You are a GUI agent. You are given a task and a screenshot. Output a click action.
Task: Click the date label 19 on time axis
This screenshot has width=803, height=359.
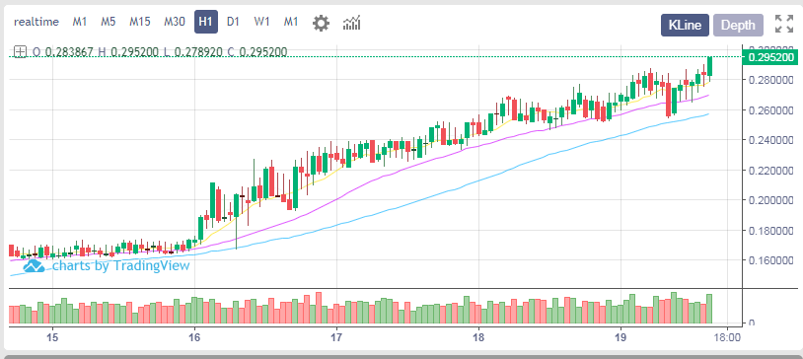[x=620, y=337]
